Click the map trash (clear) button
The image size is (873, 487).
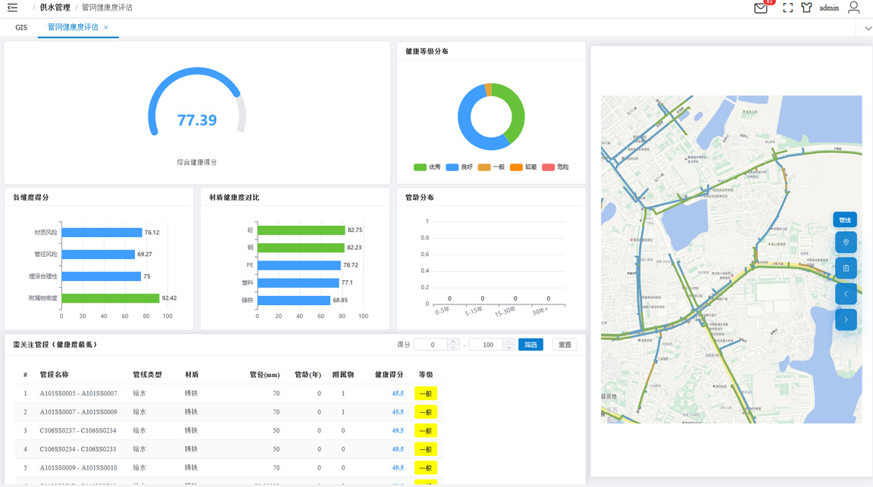tap(846, 268)
